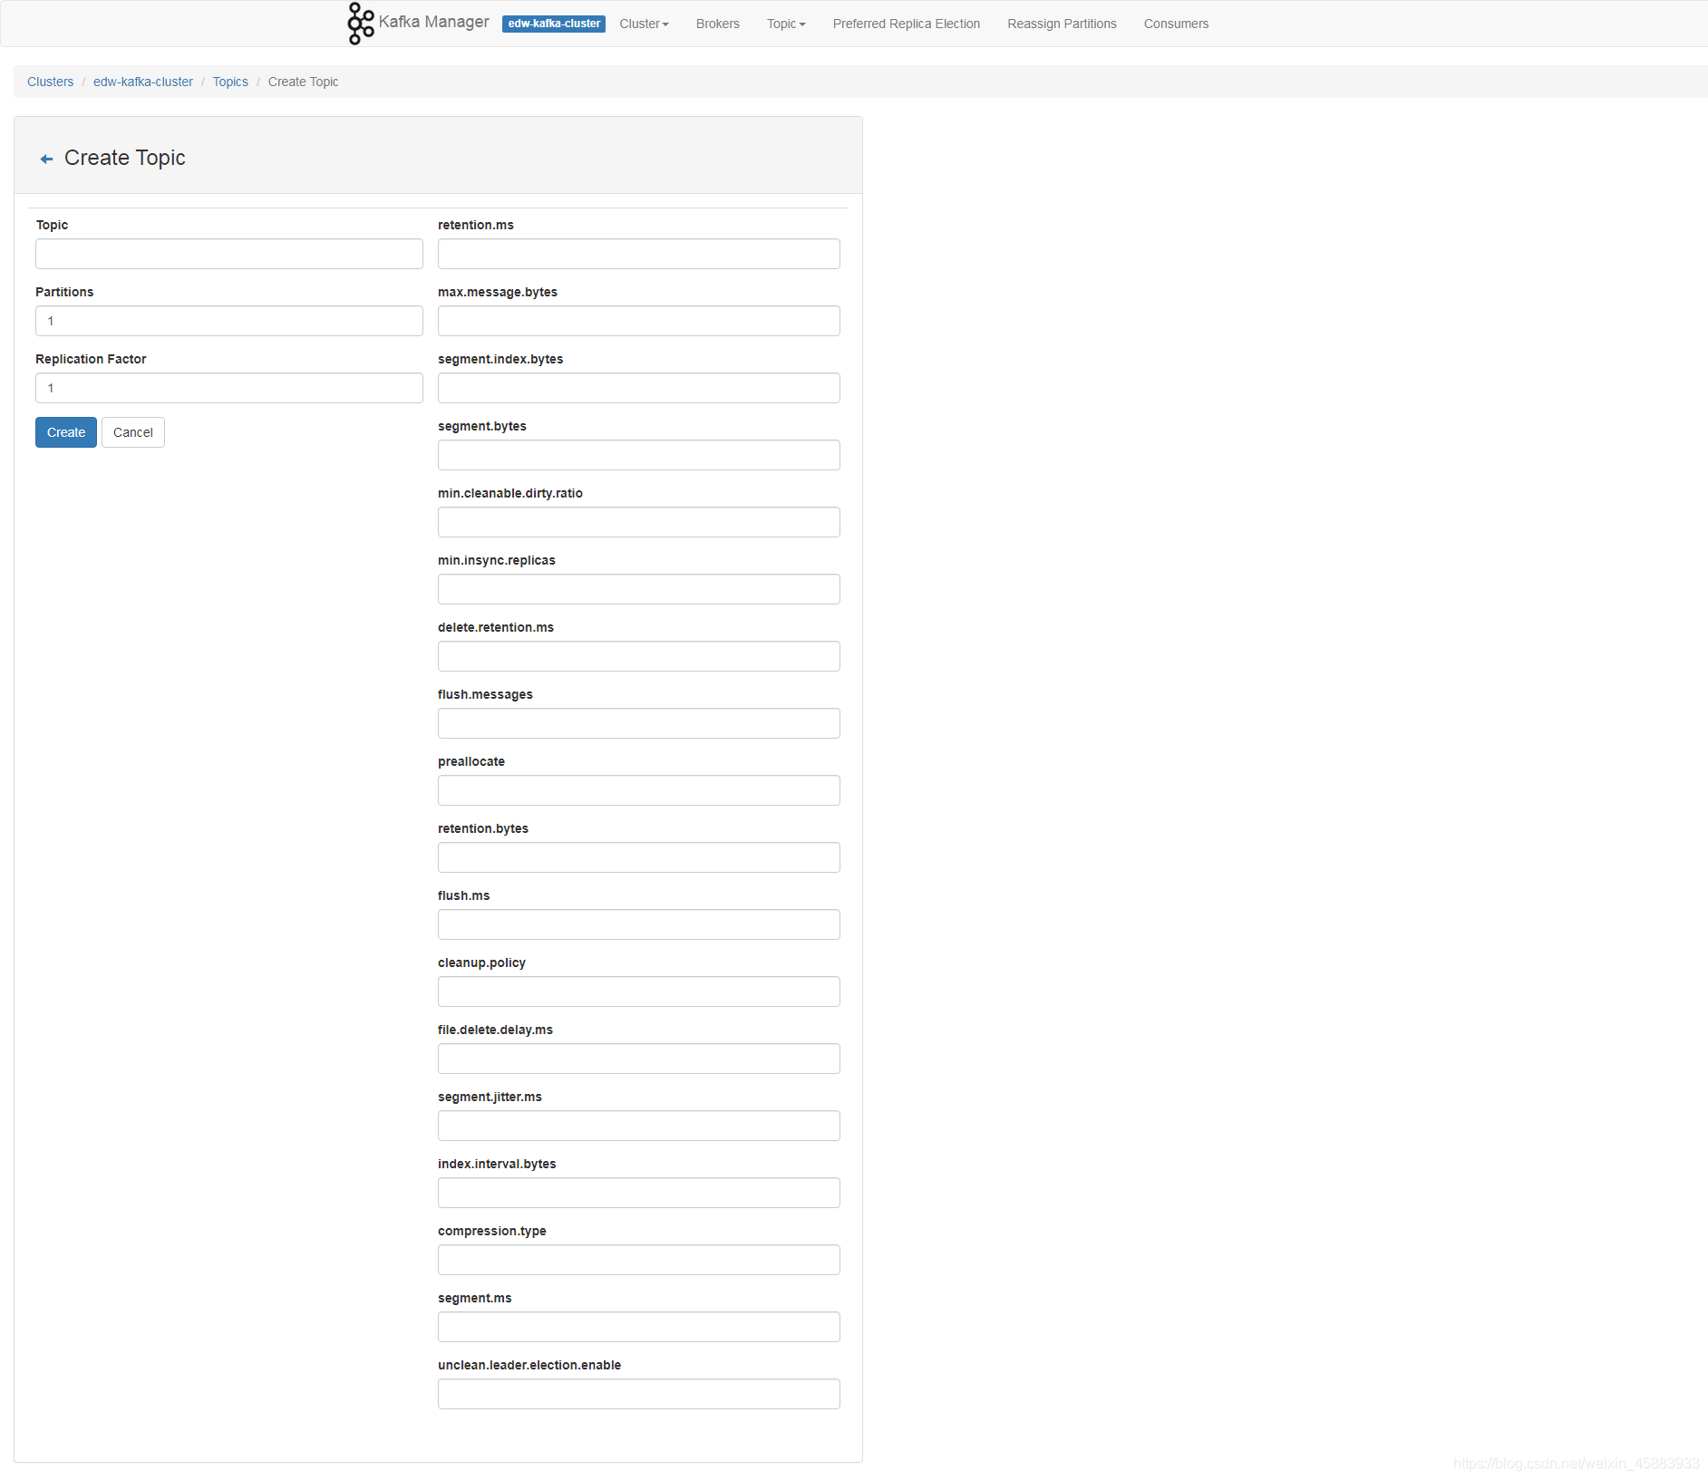
Task: Click the min.insync.replicas label
Action: click(497, 560)
